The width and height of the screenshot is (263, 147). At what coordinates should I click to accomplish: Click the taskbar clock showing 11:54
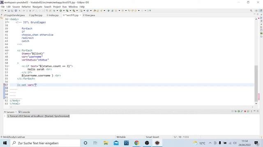(245, 143)
